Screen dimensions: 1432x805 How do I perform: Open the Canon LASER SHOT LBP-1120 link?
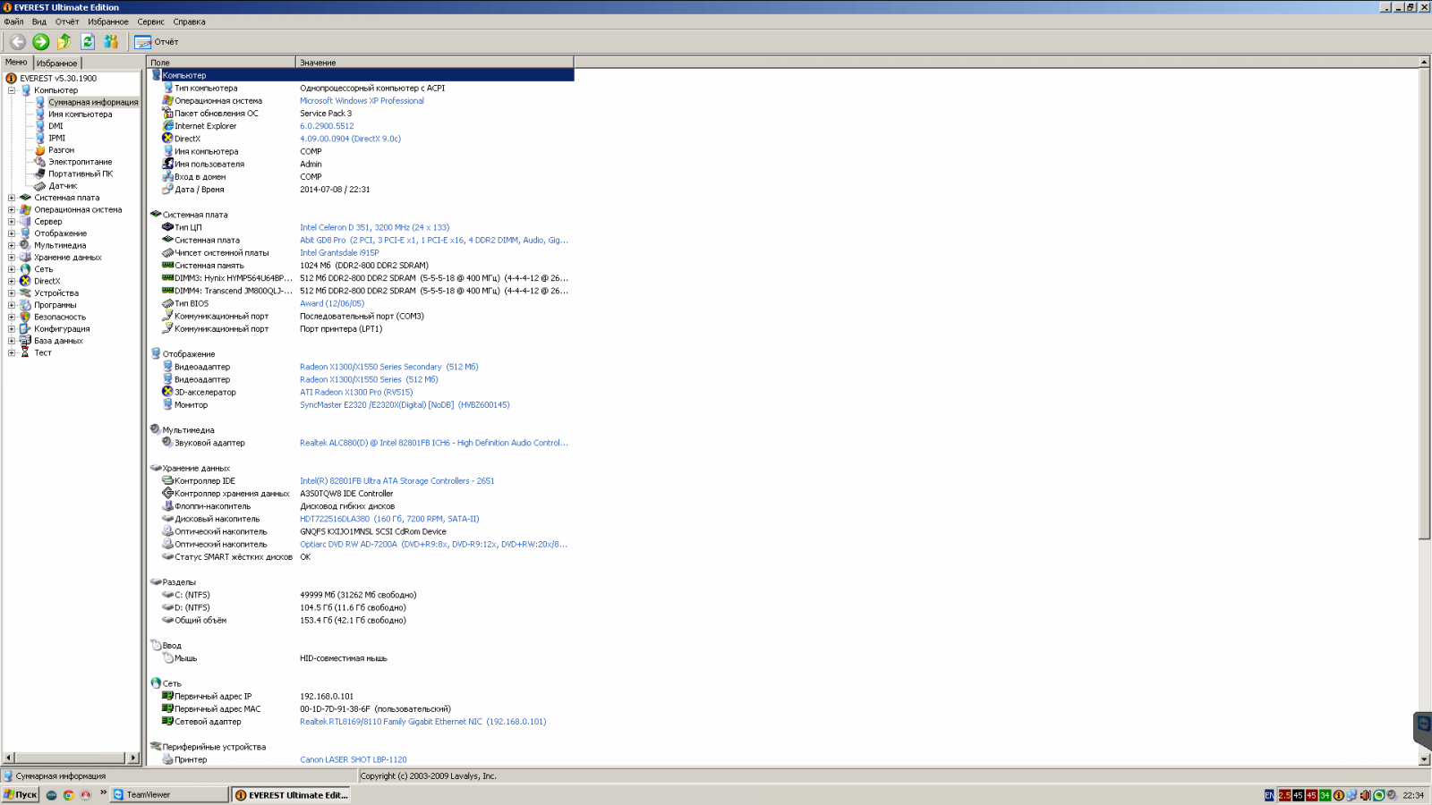353,759
